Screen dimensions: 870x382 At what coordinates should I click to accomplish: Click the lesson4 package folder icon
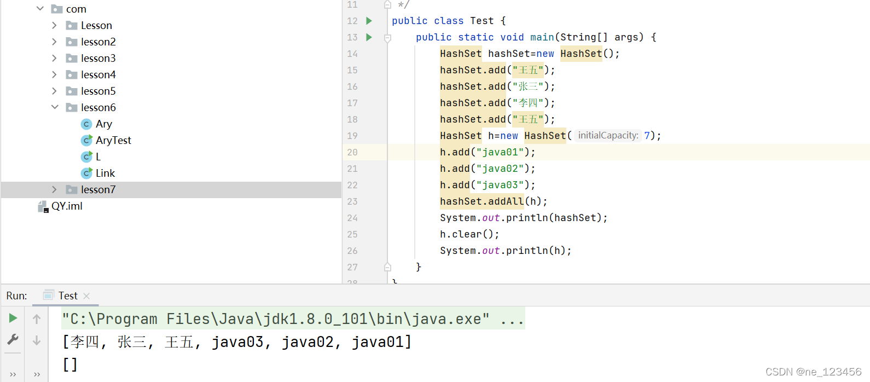coord(72,74)
